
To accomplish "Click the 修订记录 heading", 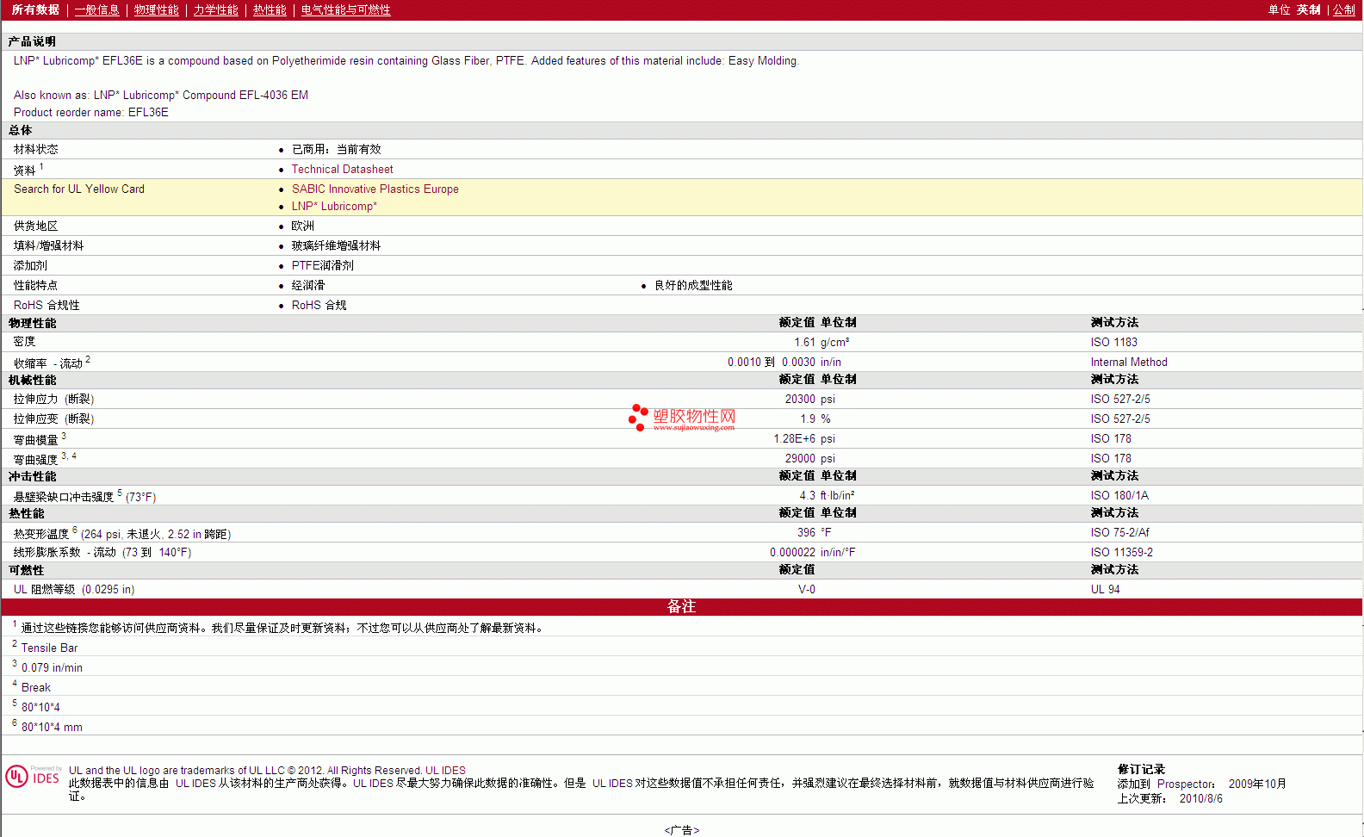I will click(1141, 770).
